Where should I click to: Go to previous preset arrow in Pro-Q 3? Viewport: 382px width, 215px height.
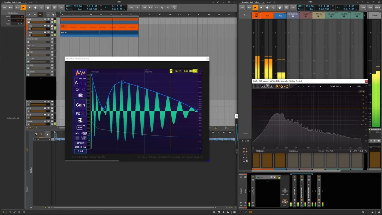click(x=321, y=86)
